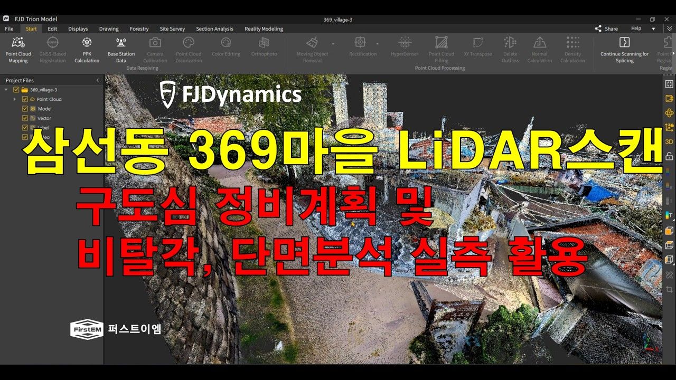
Task: Switch to the Site Survey tab
Action: pyautogui.click(x=172, y=28)
